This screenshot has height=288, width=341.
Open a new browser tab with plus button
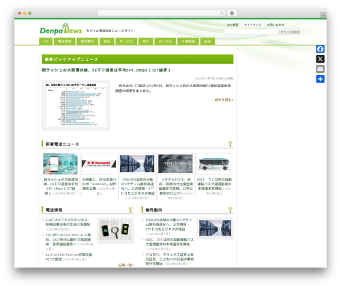[323, 15]
